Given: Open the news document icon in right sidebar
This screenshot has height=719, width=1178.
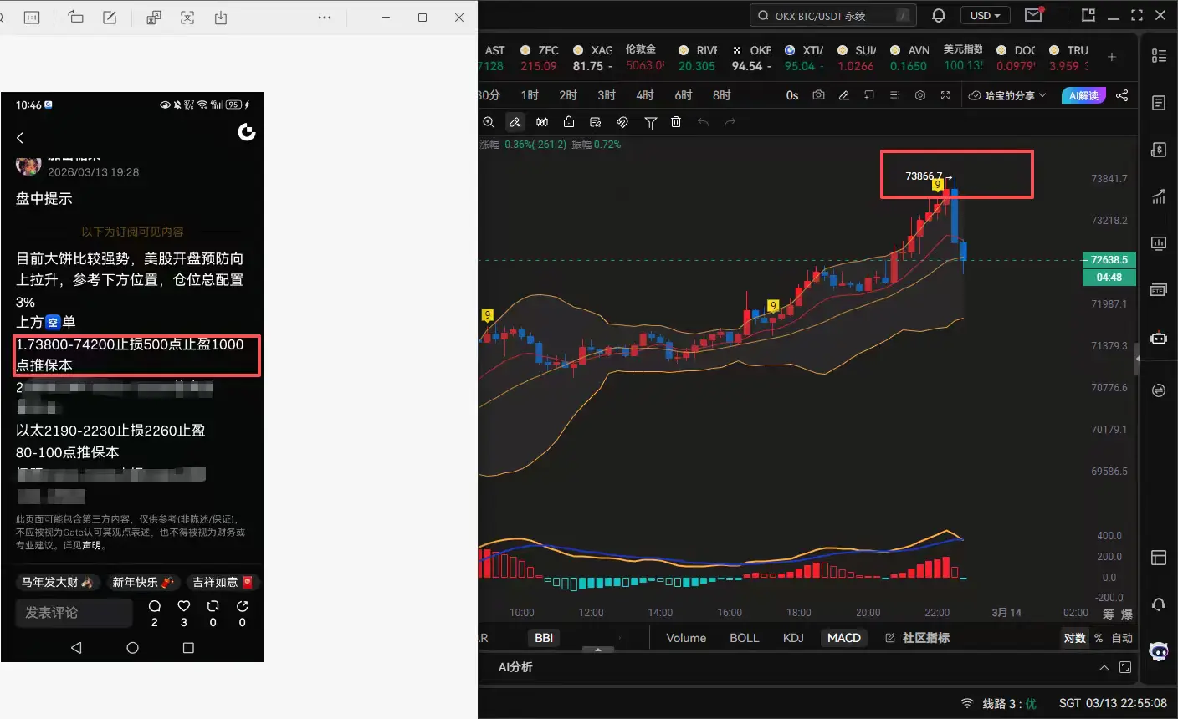Looking at the screenshot, I should point(1159,103).
